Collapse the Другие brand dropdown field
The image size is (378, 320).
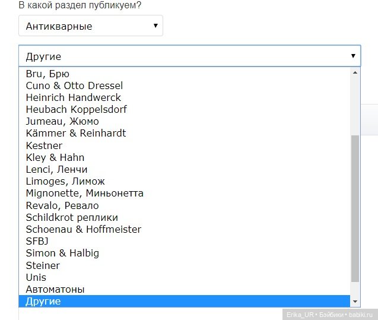pyautogui.click(x=189, y=57)
